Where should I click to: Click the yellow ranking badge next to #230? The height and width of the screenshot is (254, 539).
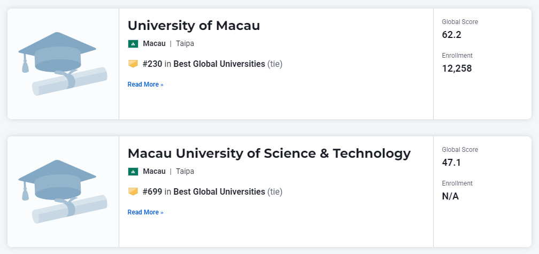tap(133, 64)
